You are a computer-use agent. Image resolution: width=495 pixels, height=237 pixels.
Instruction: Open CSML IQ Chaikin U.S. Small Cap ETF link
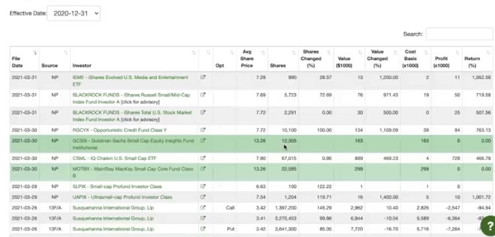click(115, 158)
